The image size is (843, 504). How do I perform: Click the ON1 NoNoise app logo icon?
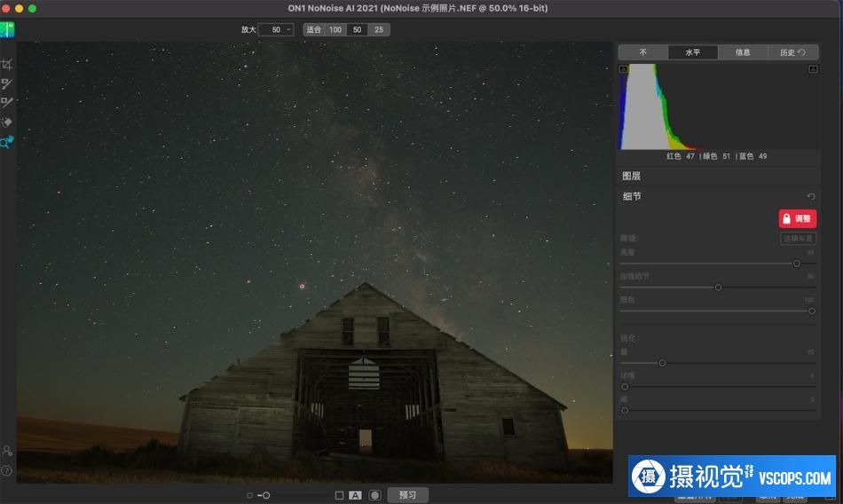pyautogui.click(x=7, y=29)
